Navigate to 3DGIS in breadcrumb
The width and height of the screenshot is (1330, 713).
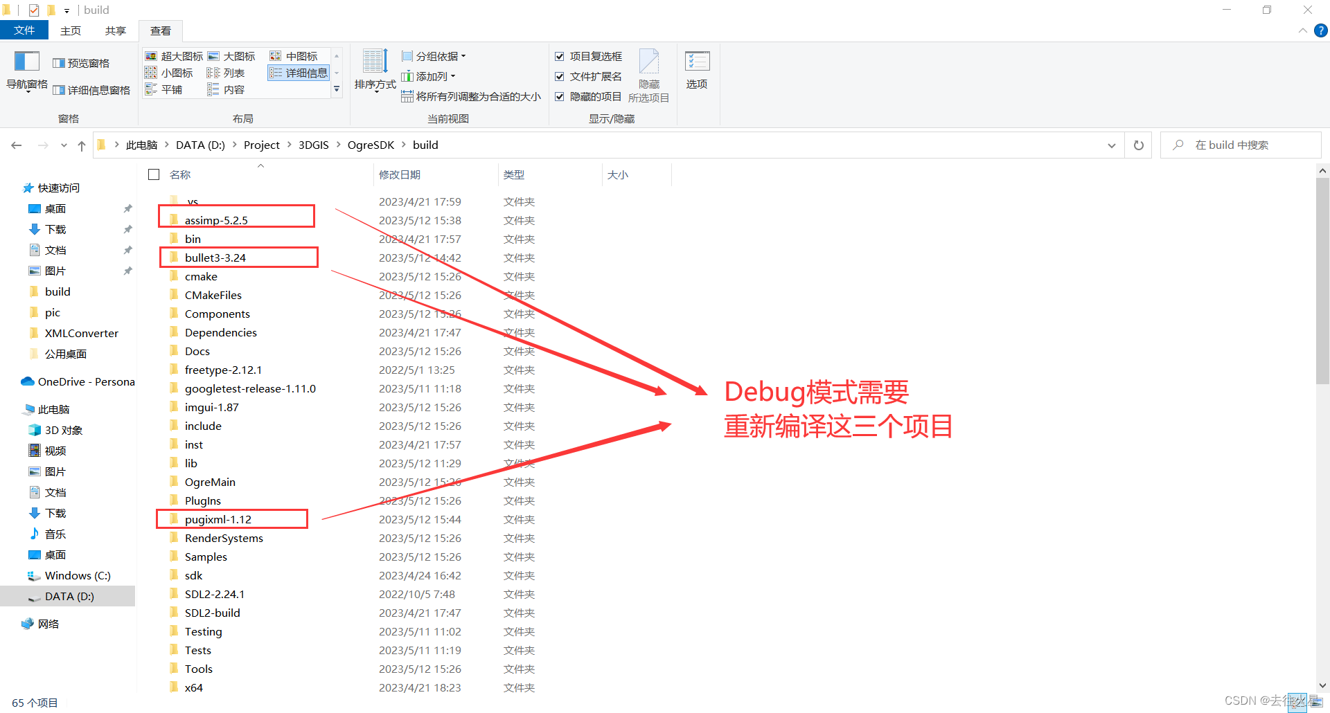tap(314, 145)
